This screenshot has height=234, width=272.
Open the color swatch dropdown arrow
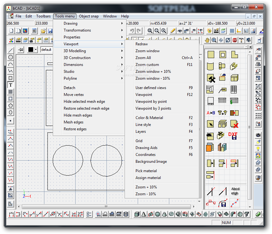(36, 50)
